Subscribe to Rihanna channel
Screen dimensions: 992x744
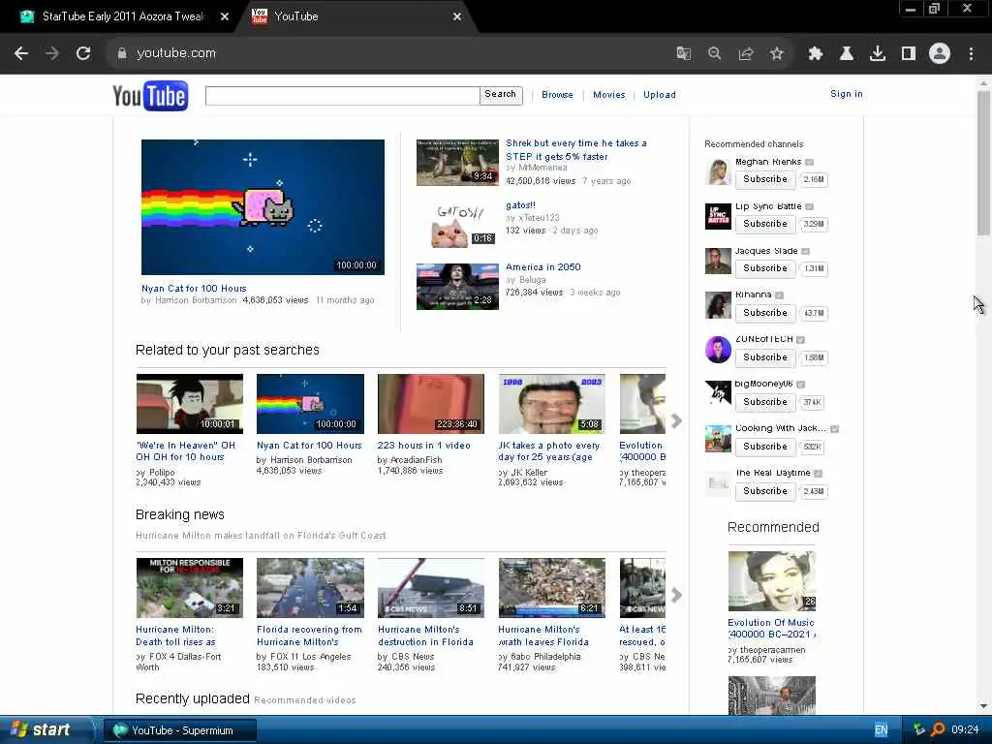coord(765,313)
